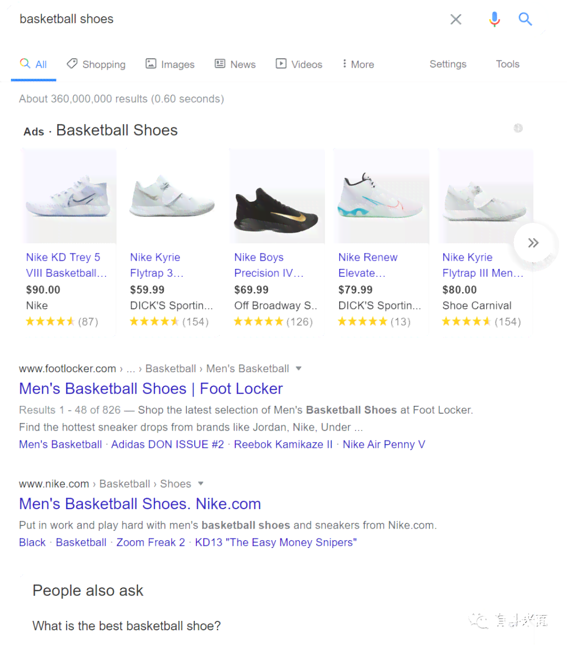
Task: Click inside the basketball shoes search field
Action: (x=226, y=19)
